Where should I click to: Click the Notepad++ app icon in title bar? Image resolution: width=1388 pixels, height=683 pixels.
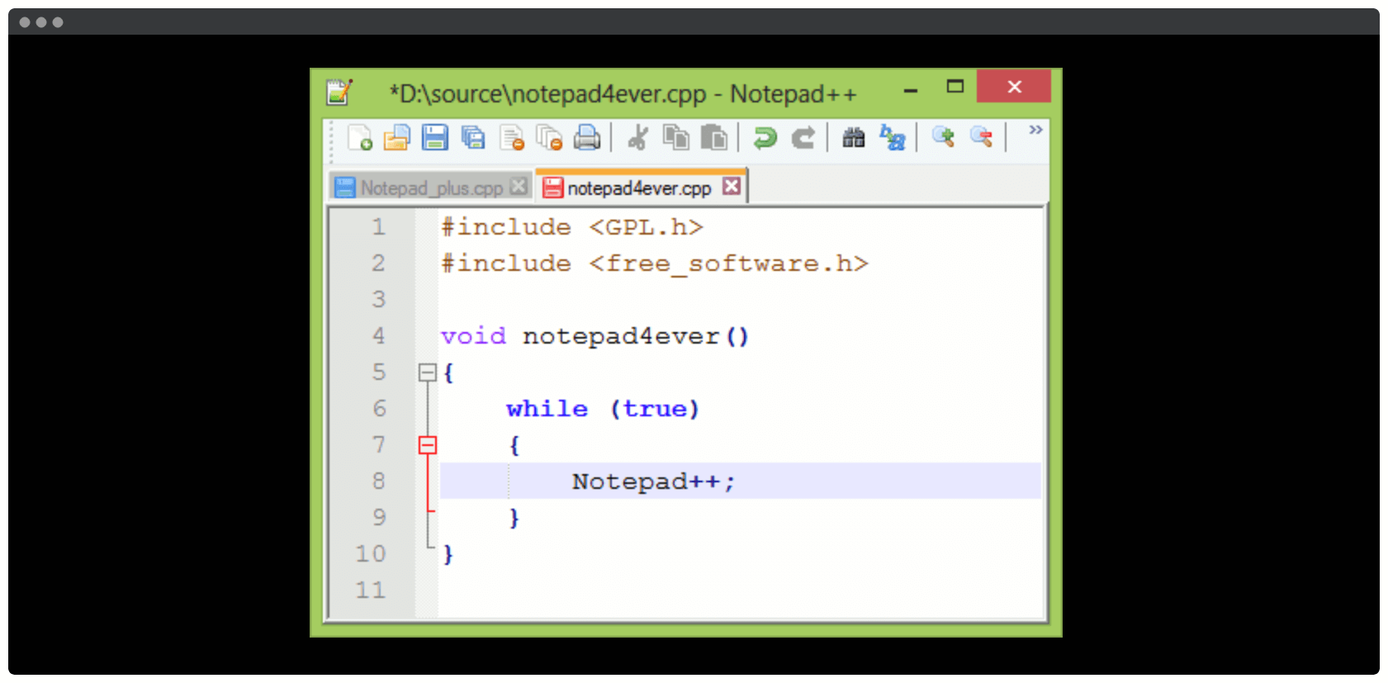pos(339,92)
